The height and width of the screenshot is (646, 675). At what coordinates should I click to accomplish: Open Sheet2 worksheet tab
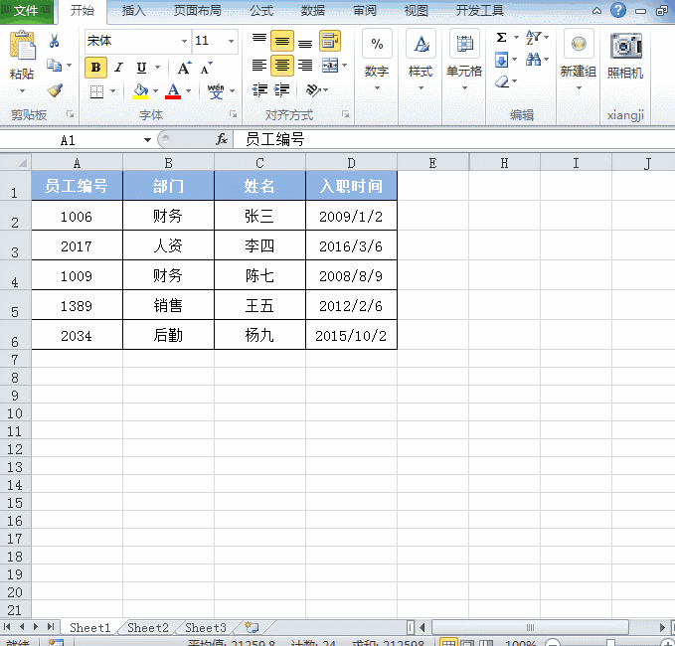[148, 627]
